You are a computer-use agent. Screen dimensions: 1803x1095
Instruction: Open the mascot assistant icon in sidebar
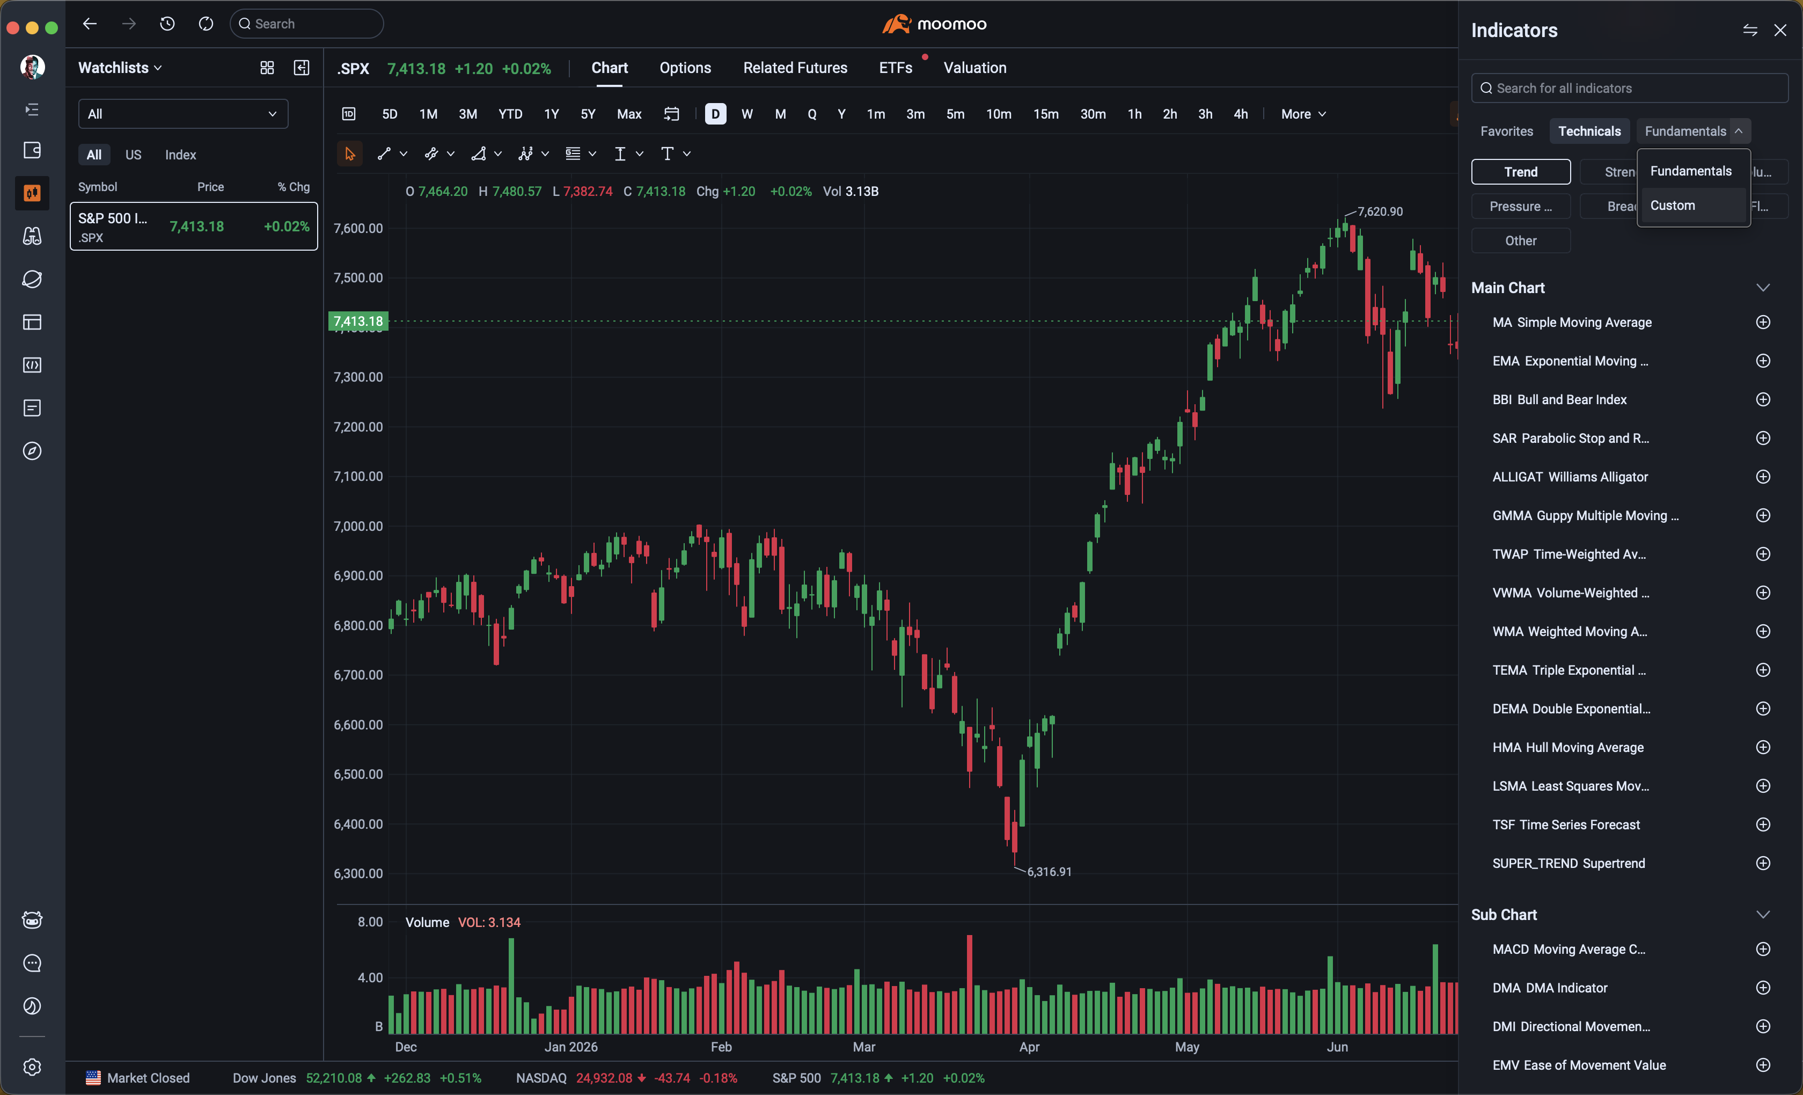[32, 920]
